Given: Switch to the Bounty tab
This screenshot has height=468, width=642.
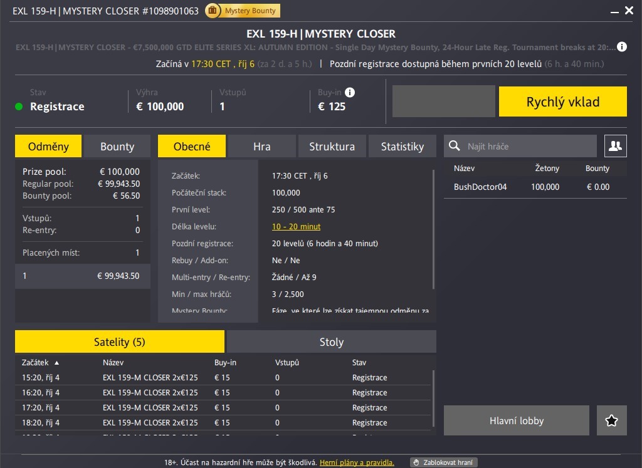Looking at the screenshot, I should (x=117, y=145).
